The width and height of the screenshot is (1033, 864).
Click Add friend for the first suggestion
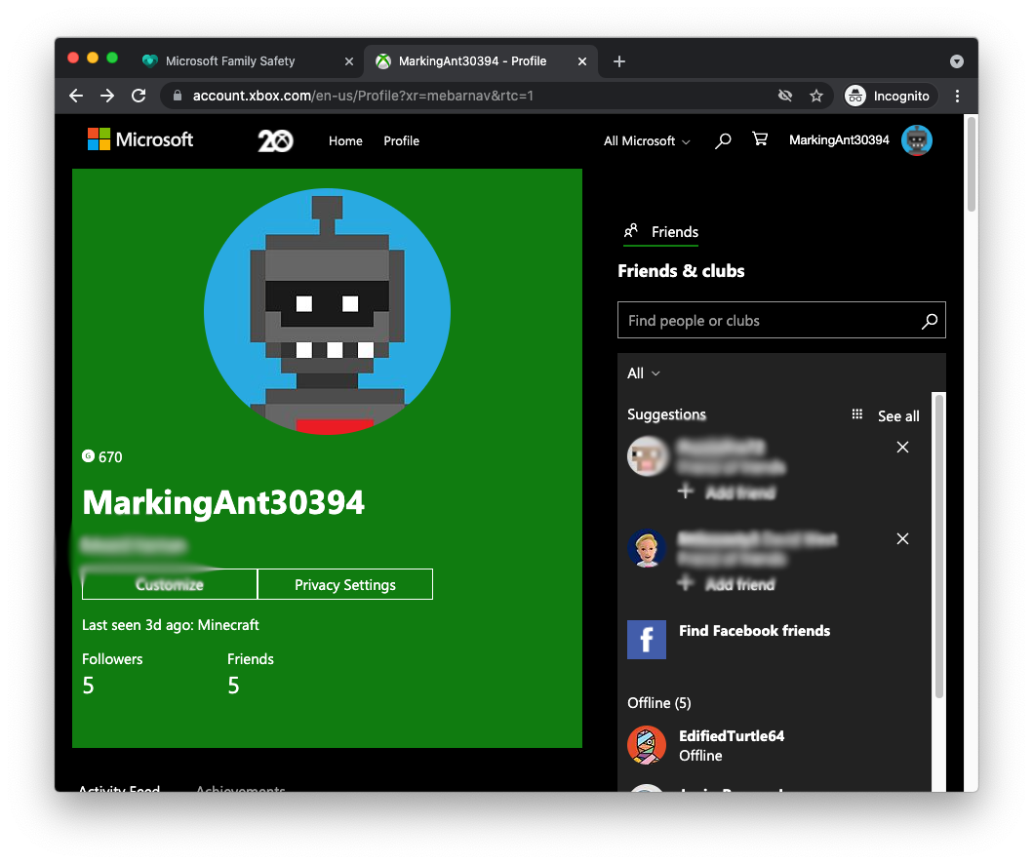point(728,493)
